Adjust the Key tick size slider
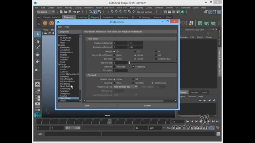255x143 pixels. (x=129, y=63)
